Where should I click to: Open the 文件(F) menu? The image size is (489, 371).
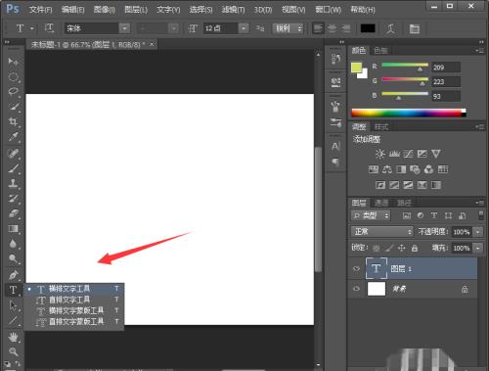coord(40,10)
